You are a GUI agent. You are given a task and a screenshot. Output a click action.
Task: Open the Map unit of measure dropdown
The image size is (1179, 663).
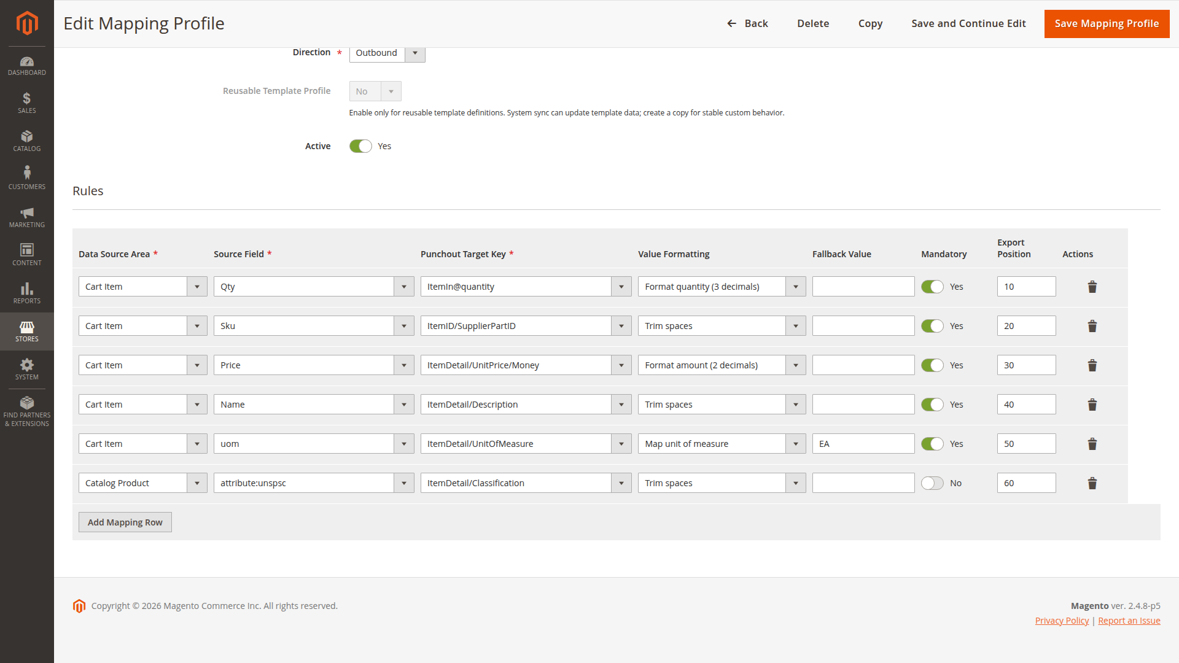click(722, 444)
